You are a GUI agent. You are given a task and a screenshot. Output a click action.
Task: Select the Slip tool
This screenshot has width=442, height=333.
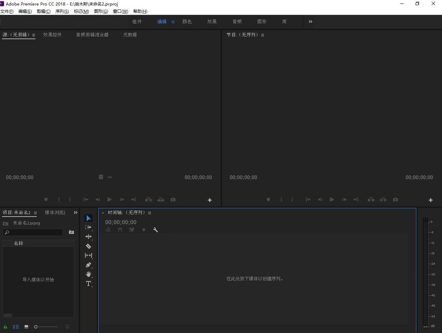coord(88,255)
